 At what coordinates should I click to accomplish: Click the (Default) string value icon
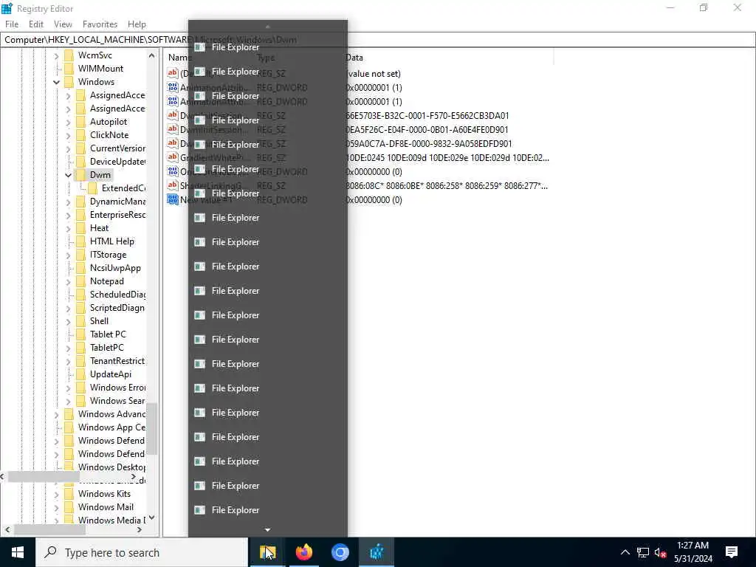tap(173, 73)
